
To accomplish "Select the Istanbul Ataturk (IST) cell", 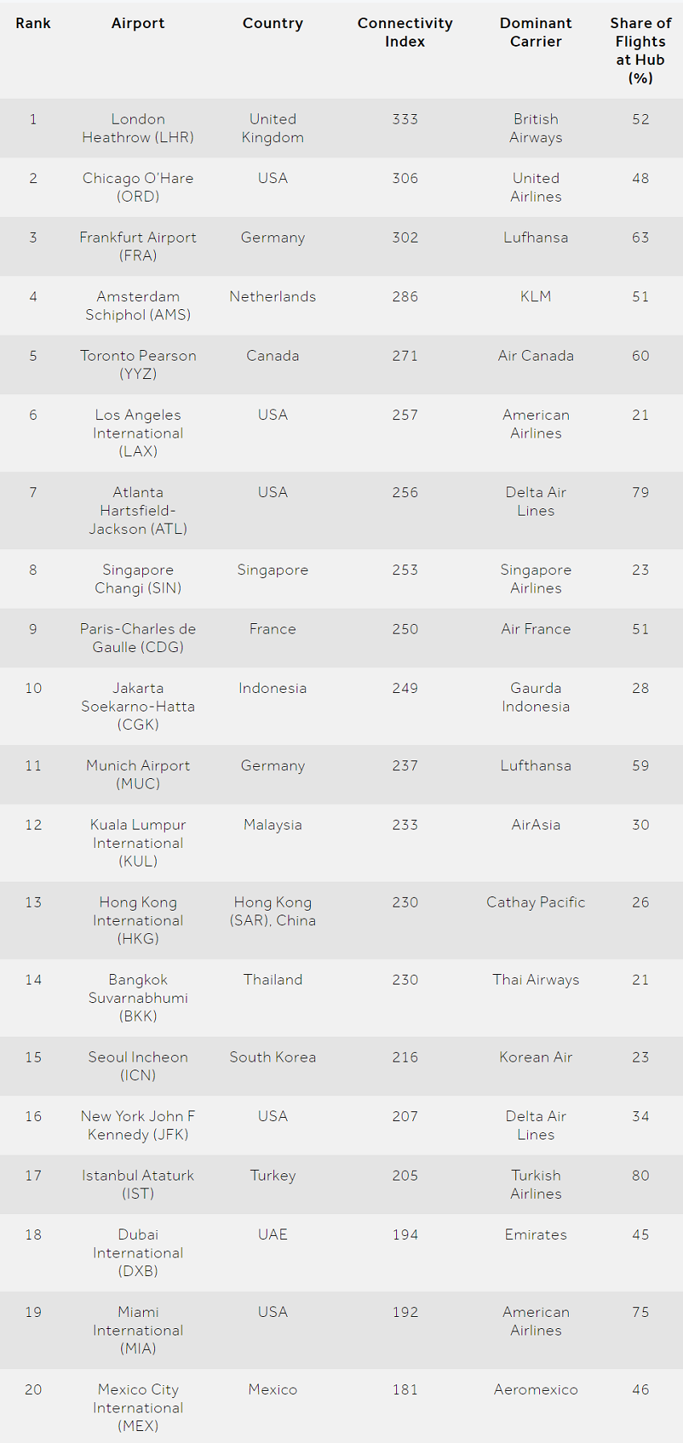I will pyautogui.click(x=138, y=1184).
